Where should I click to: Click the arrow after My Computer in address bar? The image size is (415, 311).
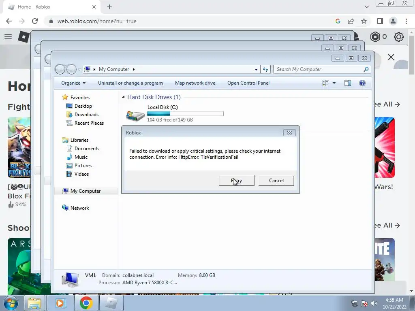(x=134, y=69)
